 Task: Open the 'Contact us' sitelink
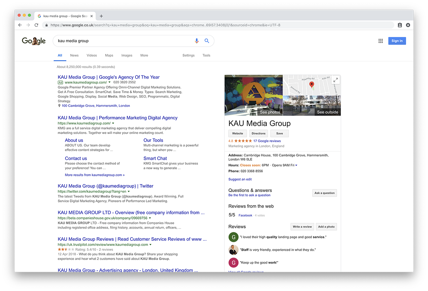(76, 159)
